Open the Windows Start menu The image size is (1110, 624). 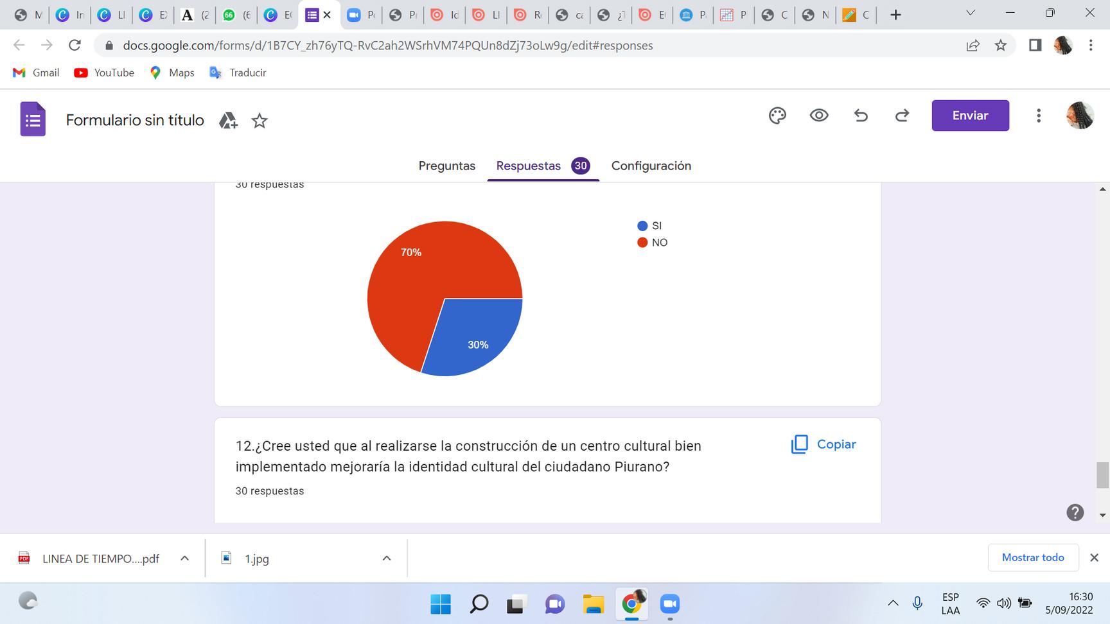coord(441,604)
